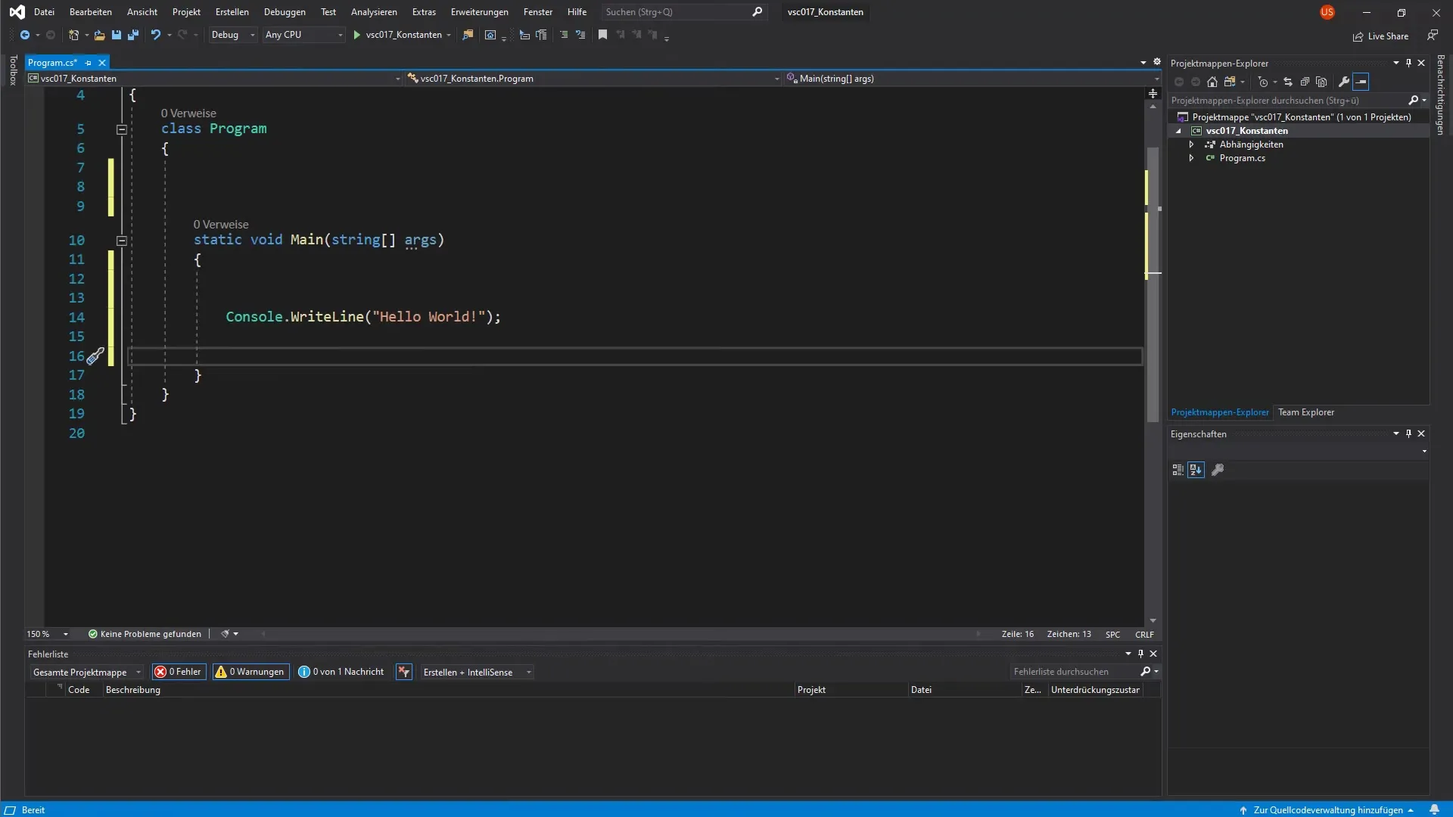Start debugging with the green play icon
This screenshot has width=1453, height=817.
point(356,35)
